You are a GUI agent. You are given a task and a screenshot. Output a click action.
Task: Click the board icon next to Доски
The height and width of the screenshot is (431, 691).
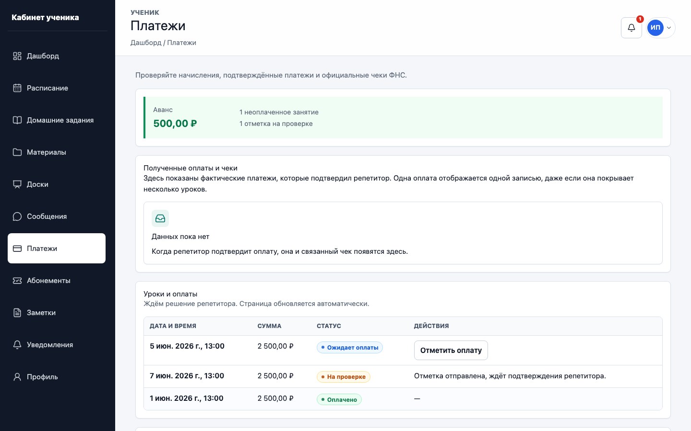pos(17,184)
